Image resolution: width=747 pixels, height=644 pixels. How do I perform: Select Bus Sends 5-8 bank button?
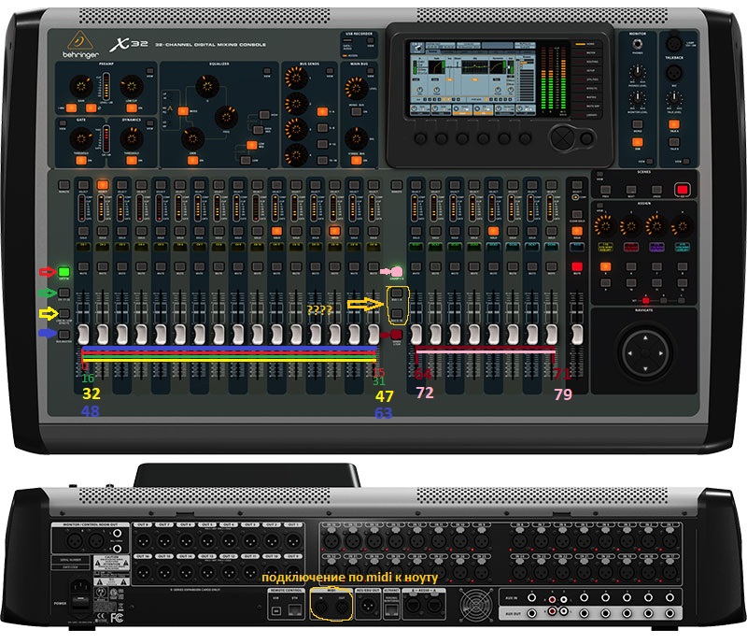click(322, 127)
